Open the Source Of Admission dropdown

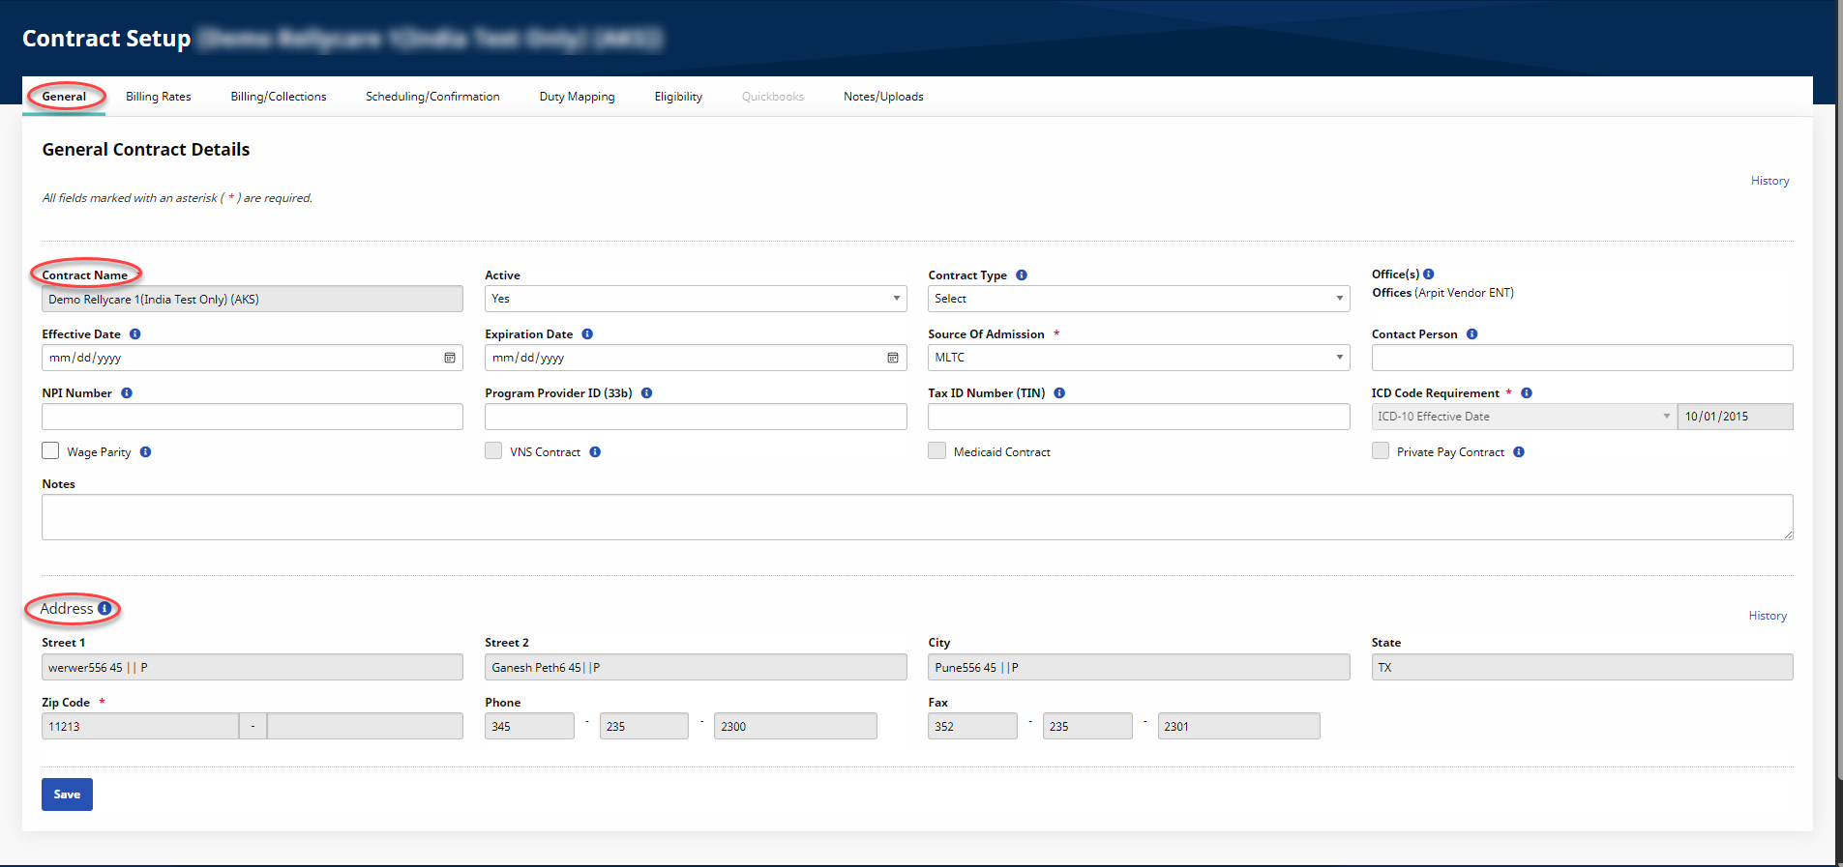(x=1138, y=358)
